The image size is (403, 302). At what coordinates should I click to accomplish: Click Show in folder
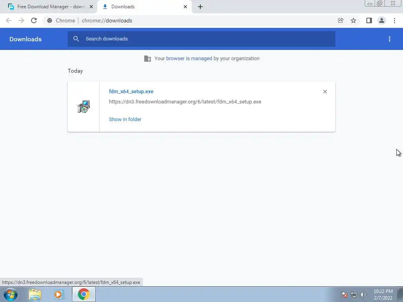(x=125, y=120)
